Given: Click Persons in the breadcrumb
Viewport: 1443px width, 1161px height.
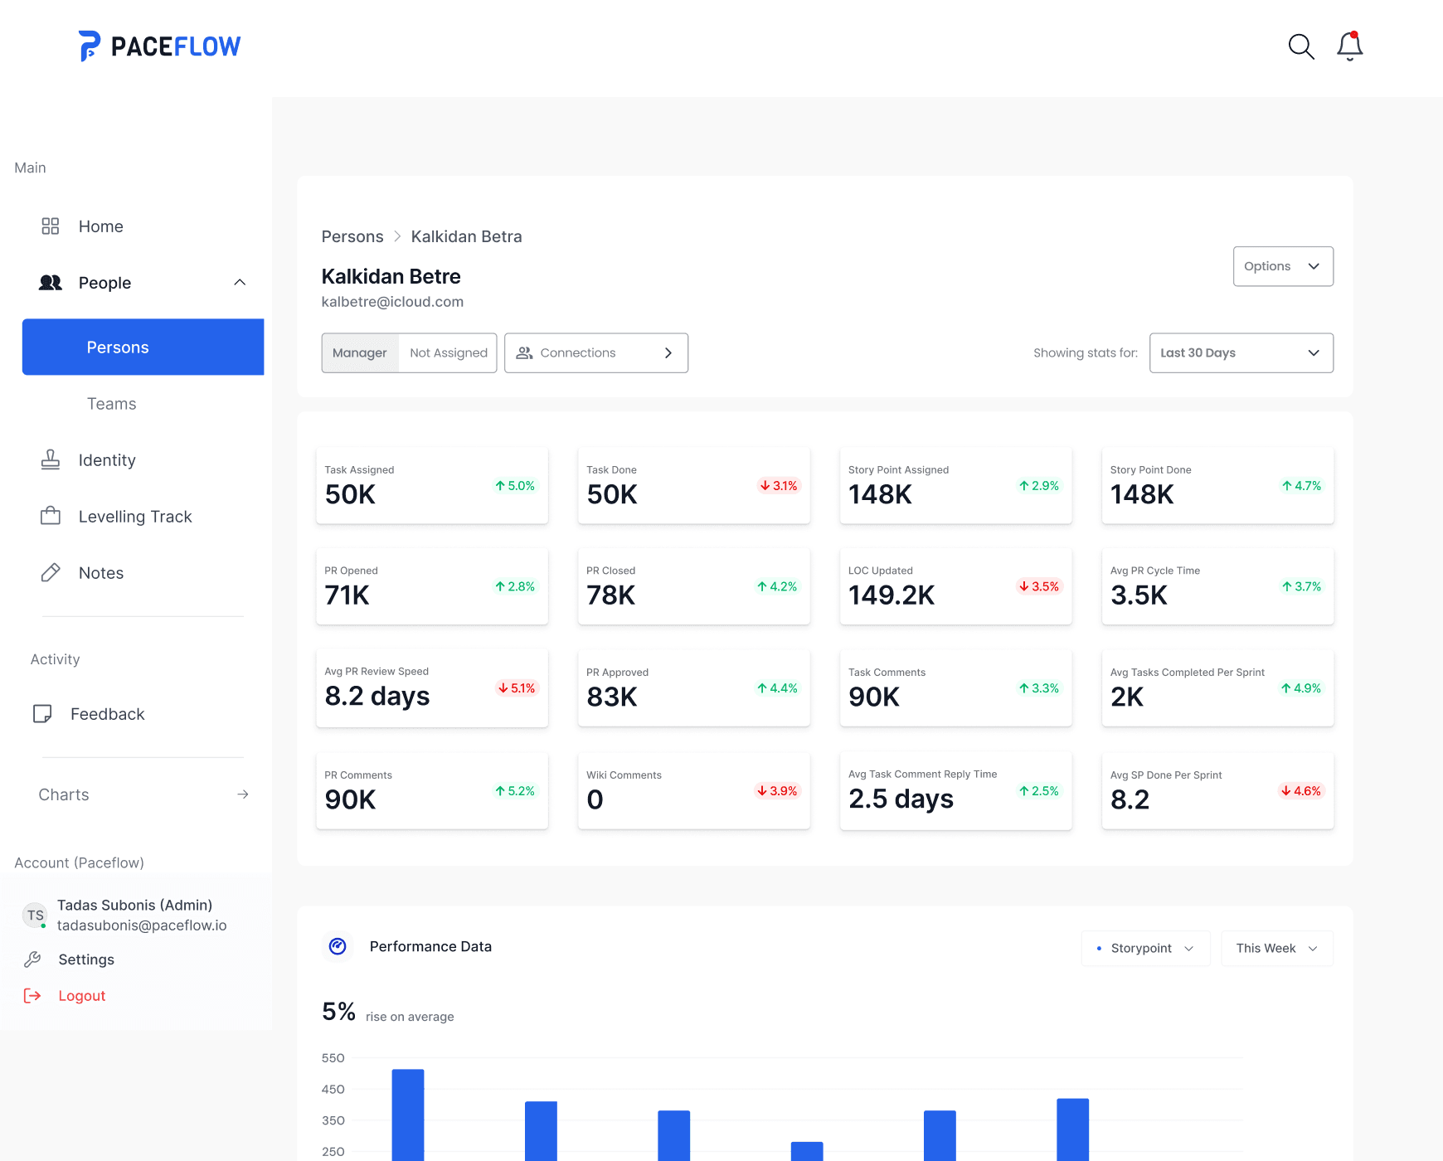Looking at the screenshot, I should pos(352,237).
